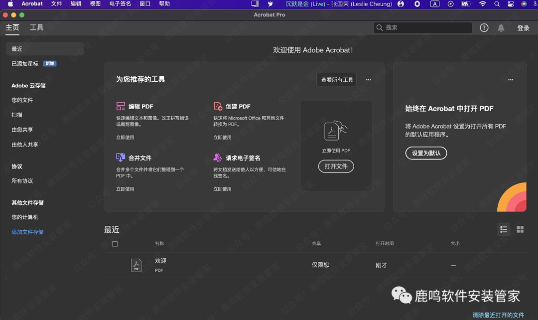
Task: Click the Welcome PDF file icon
Action: click(x=135, y=265)
